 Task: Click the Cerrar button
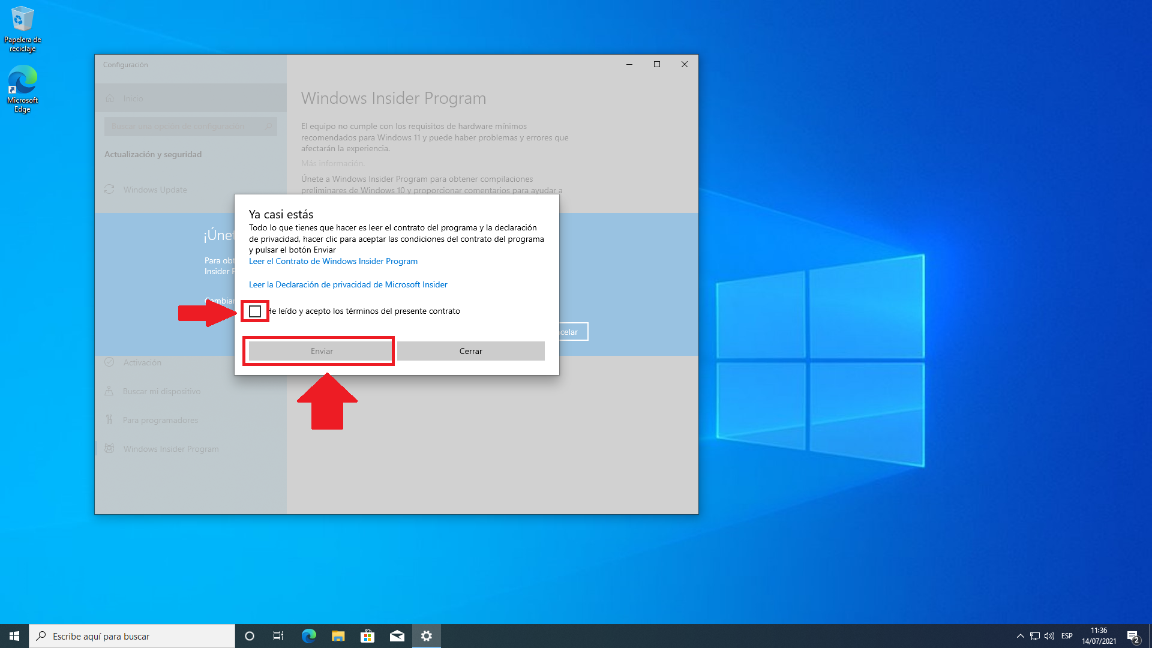(470, 351)
